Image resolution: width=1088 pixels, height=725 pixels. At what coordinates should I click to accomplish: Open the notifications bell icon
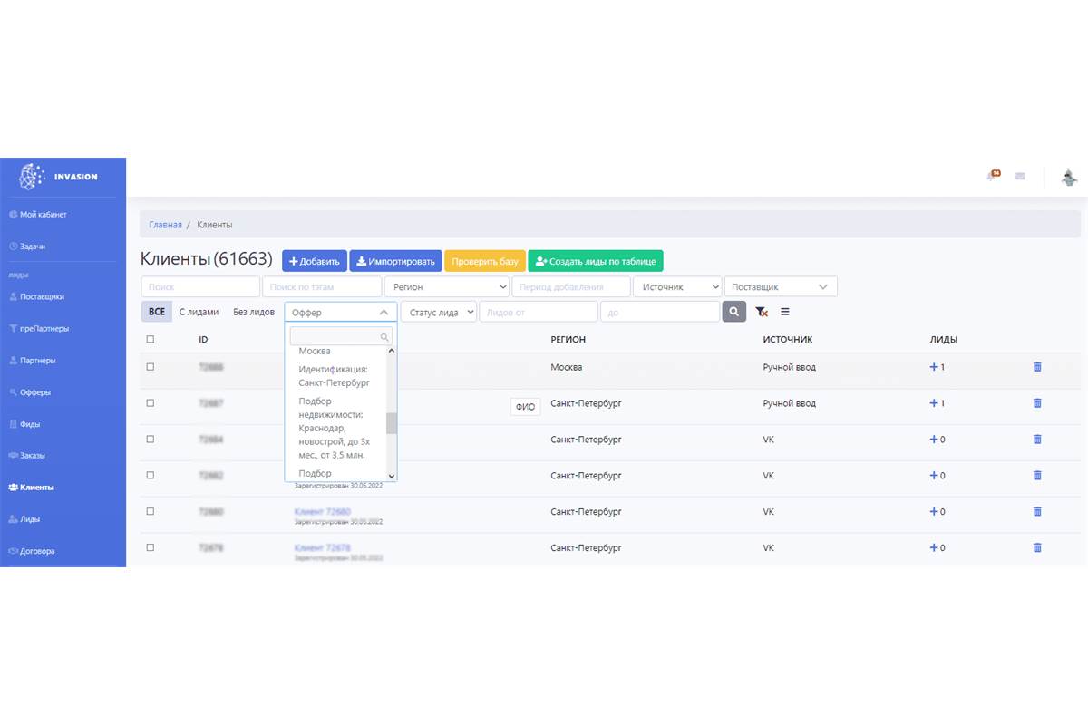tap(993, 176)
